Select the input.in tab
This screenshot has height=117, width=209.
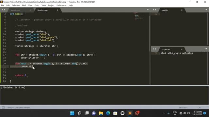165,10
